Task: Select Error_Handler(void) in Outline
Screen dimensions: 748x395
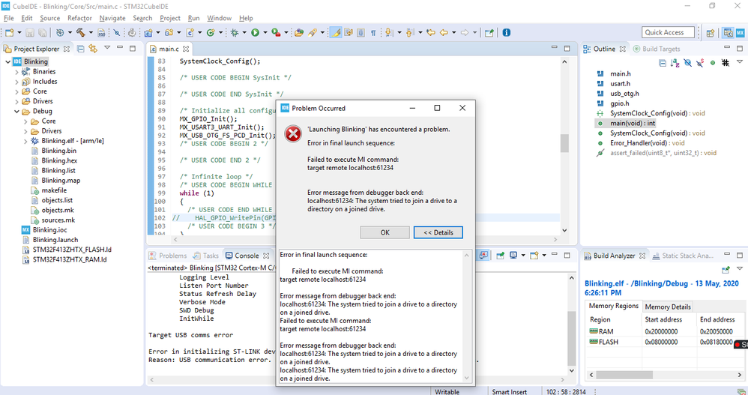Action: tap(641, 142)
